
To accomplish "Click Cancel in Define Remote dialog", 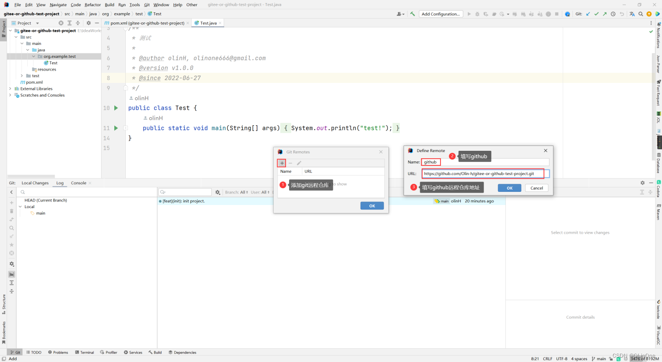I will 537,188.
